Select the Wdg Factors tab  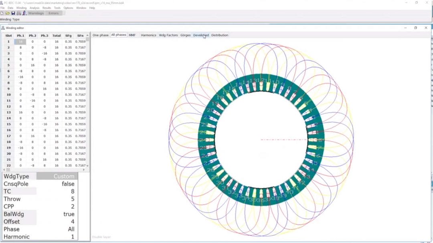click(168, 35)
